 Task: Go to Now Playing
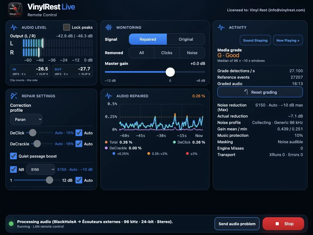tap(288, 40)
